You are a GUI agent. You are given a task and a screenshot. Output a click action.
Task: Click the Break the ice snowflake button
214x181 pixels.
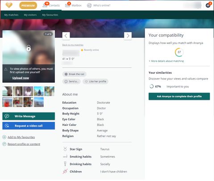coord(74,74)
